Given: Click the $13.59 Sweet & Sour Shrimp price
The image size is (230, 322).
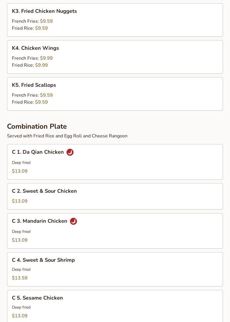Looking at the screenshot, I should [x=20, y=278].
